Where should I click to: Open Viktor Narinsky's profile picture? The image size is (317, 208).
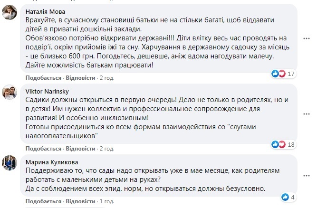(x=10, y=92)
